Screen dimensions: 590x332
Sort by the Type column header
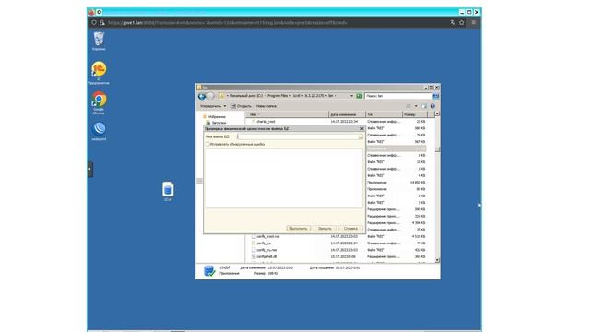pyautogui.click(x=383, y=114)
